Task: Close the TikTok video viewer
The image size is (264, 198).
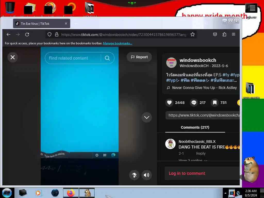Action: (x=13, y=57)
